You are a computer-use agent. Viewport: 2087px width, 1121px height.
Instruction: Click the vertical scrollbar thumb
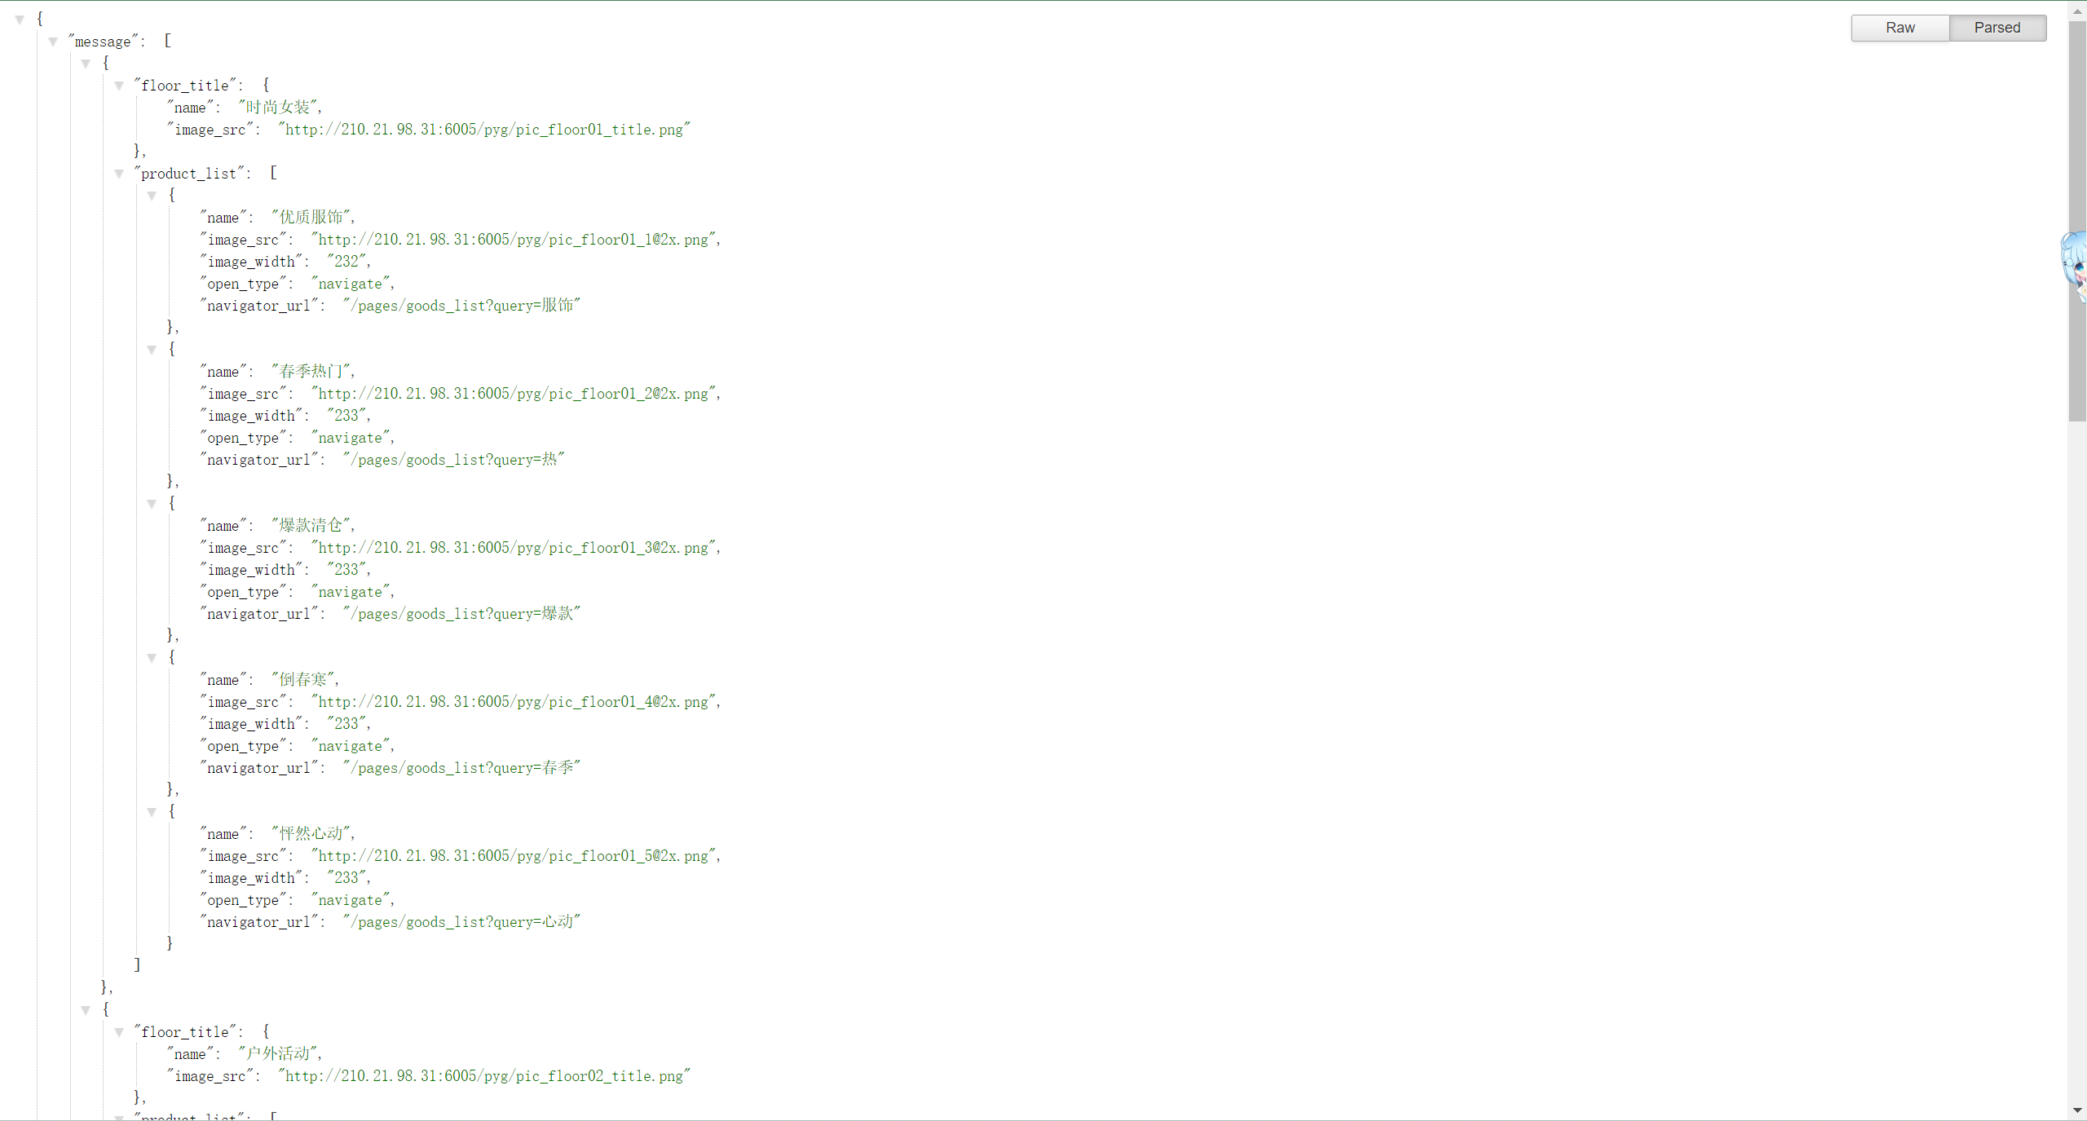tap(2077, 220)
